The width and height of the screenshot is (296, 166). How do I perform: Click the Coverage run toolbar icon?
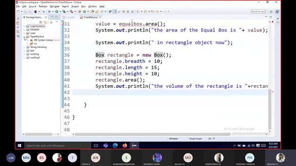pyautogui.click(x=64, y=12)
